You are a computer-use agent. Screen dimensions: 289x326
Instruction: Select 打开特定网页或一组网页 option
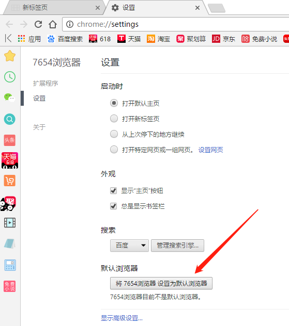click(114, 150)
